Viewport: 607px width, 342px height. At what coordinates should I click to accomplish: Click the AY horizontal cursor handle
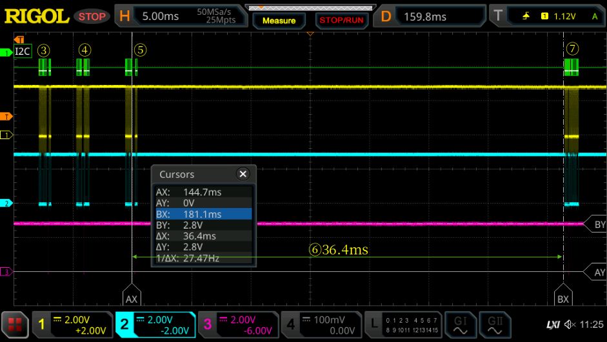pyautogui.click(x=595, y=272)
